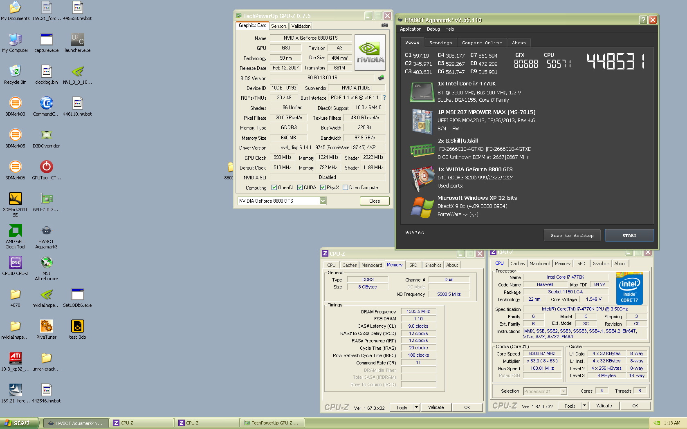Launch 3DMark05 desktop shortcut
This screenshot has width=687, height=429.
(15, 139)
